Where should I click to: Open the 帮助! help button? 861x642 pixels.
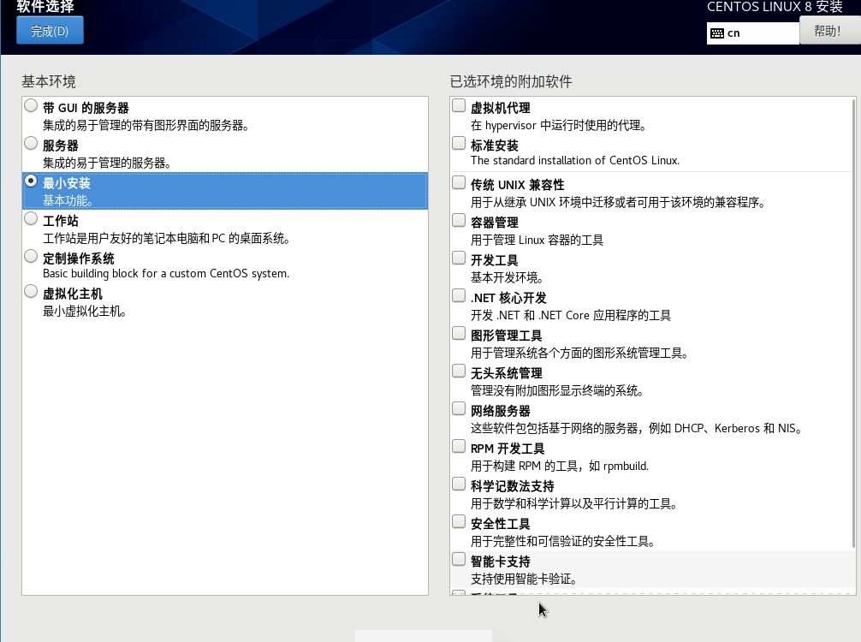[826, 32]
